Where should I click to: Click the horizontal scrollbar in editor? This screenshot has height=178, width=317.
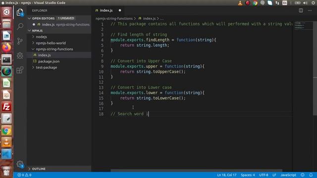click(196, 171)
